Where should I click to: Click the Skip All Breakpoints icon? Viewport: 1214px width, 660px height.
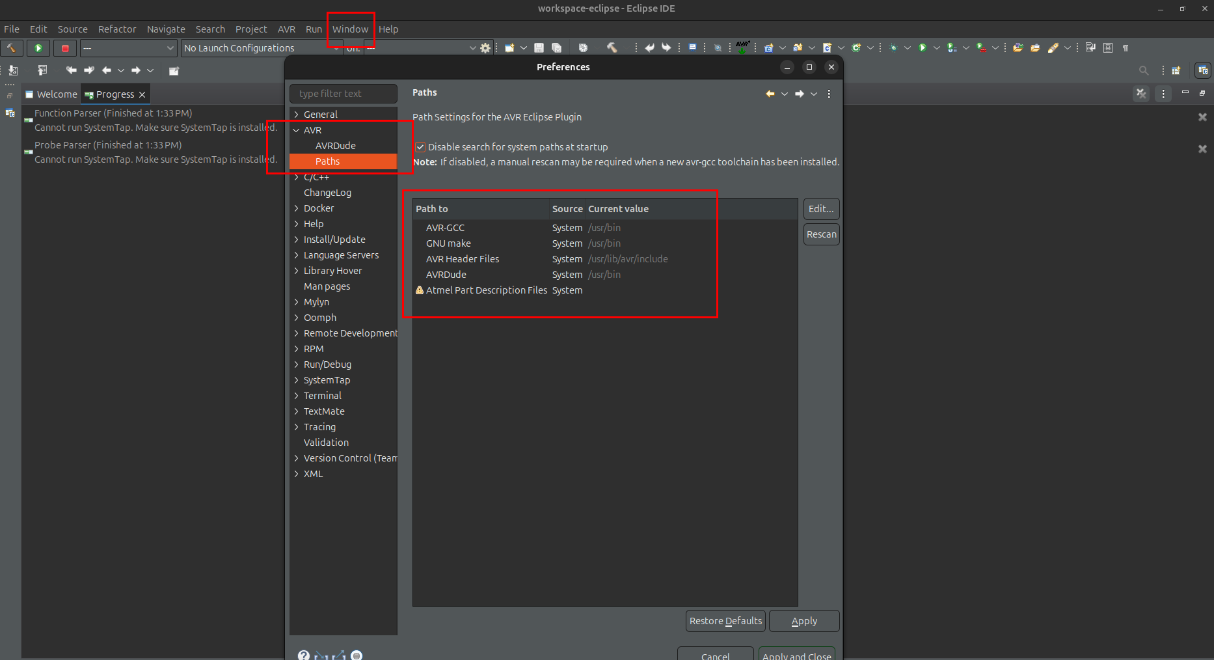click(718, 48)
